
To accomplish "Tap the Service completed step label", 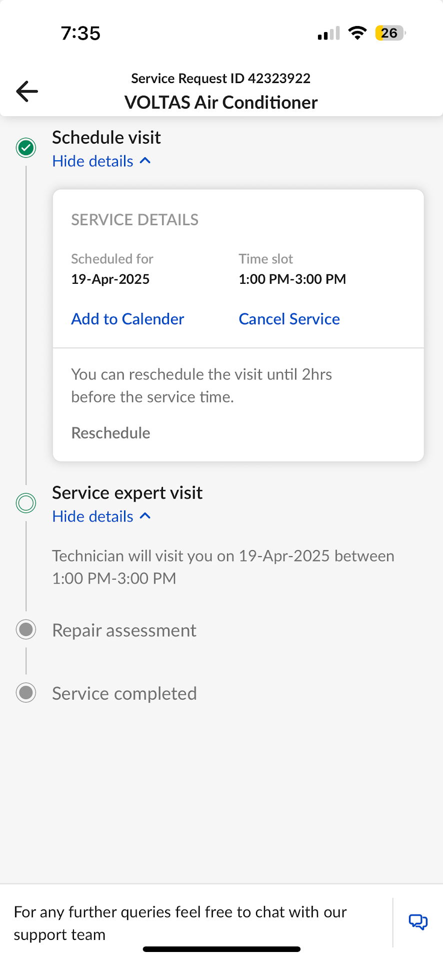I will [x=124, y=693].
